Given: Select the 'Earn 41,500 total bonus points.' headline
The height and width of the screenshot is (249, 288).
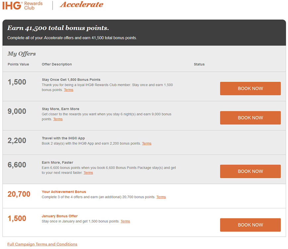Looking at the screenshot, I should click(x=58, y=28).
